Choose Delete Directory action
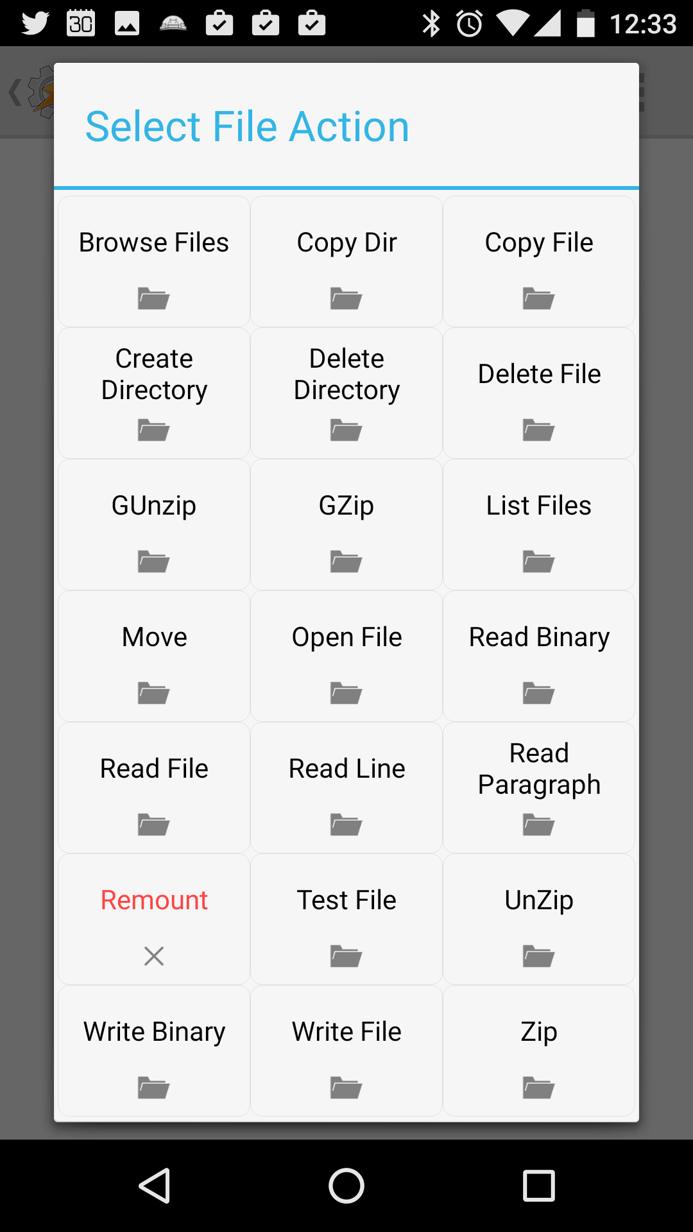The width and height of the screenshot is (693, 1232). (x=346, y=393)
